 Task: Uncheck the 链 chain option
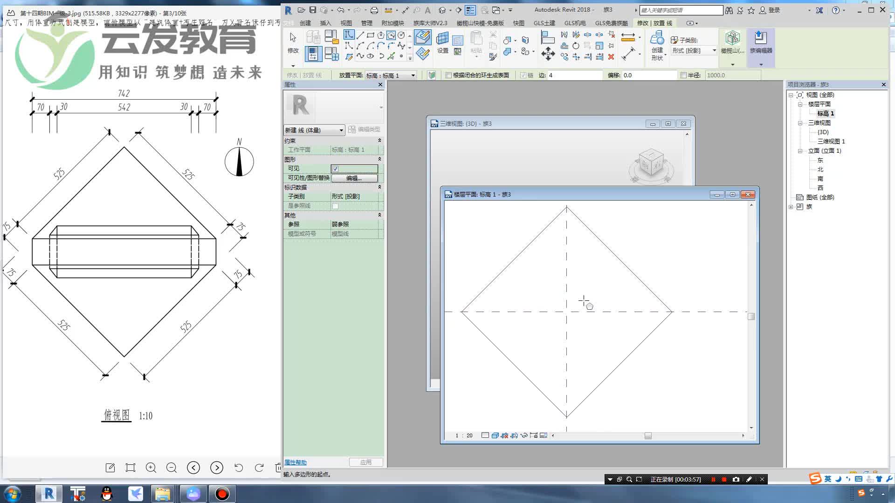523,75
